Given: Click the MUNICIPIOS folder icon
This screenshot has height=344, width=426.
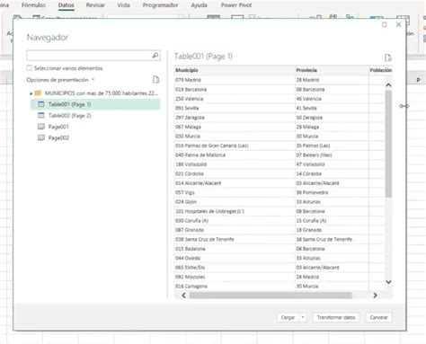Looking at the screenshot, I should click(38, 93).
